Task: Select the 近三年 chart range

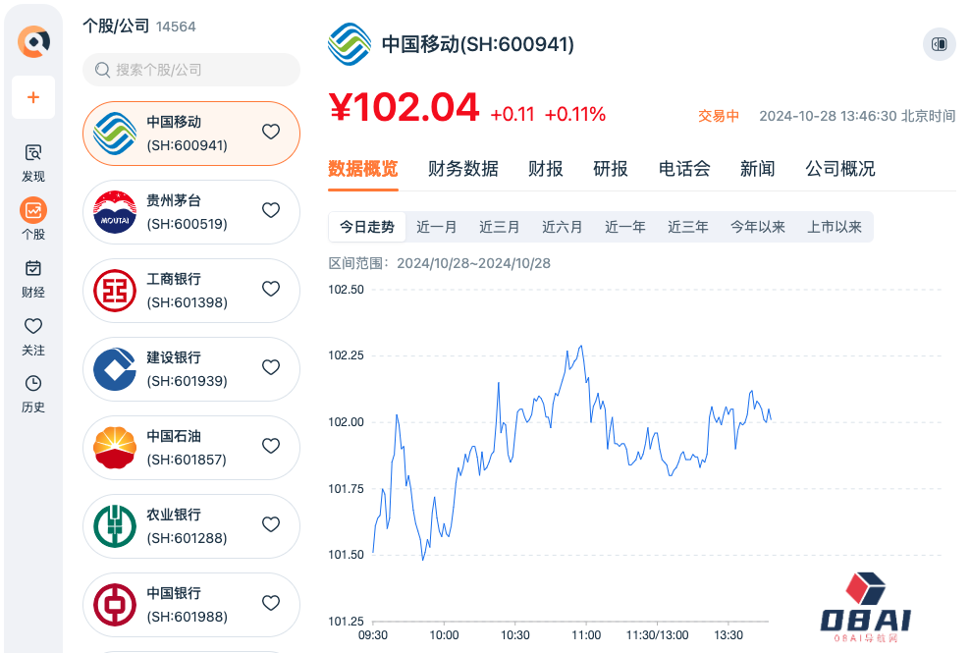Action: [x=688, y=227]
